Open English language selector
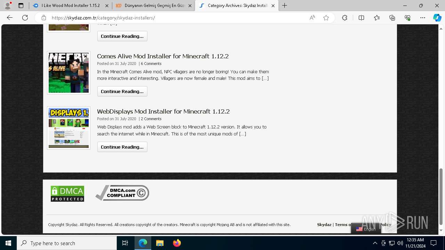 pyautogui.click(x=366, y=229)
